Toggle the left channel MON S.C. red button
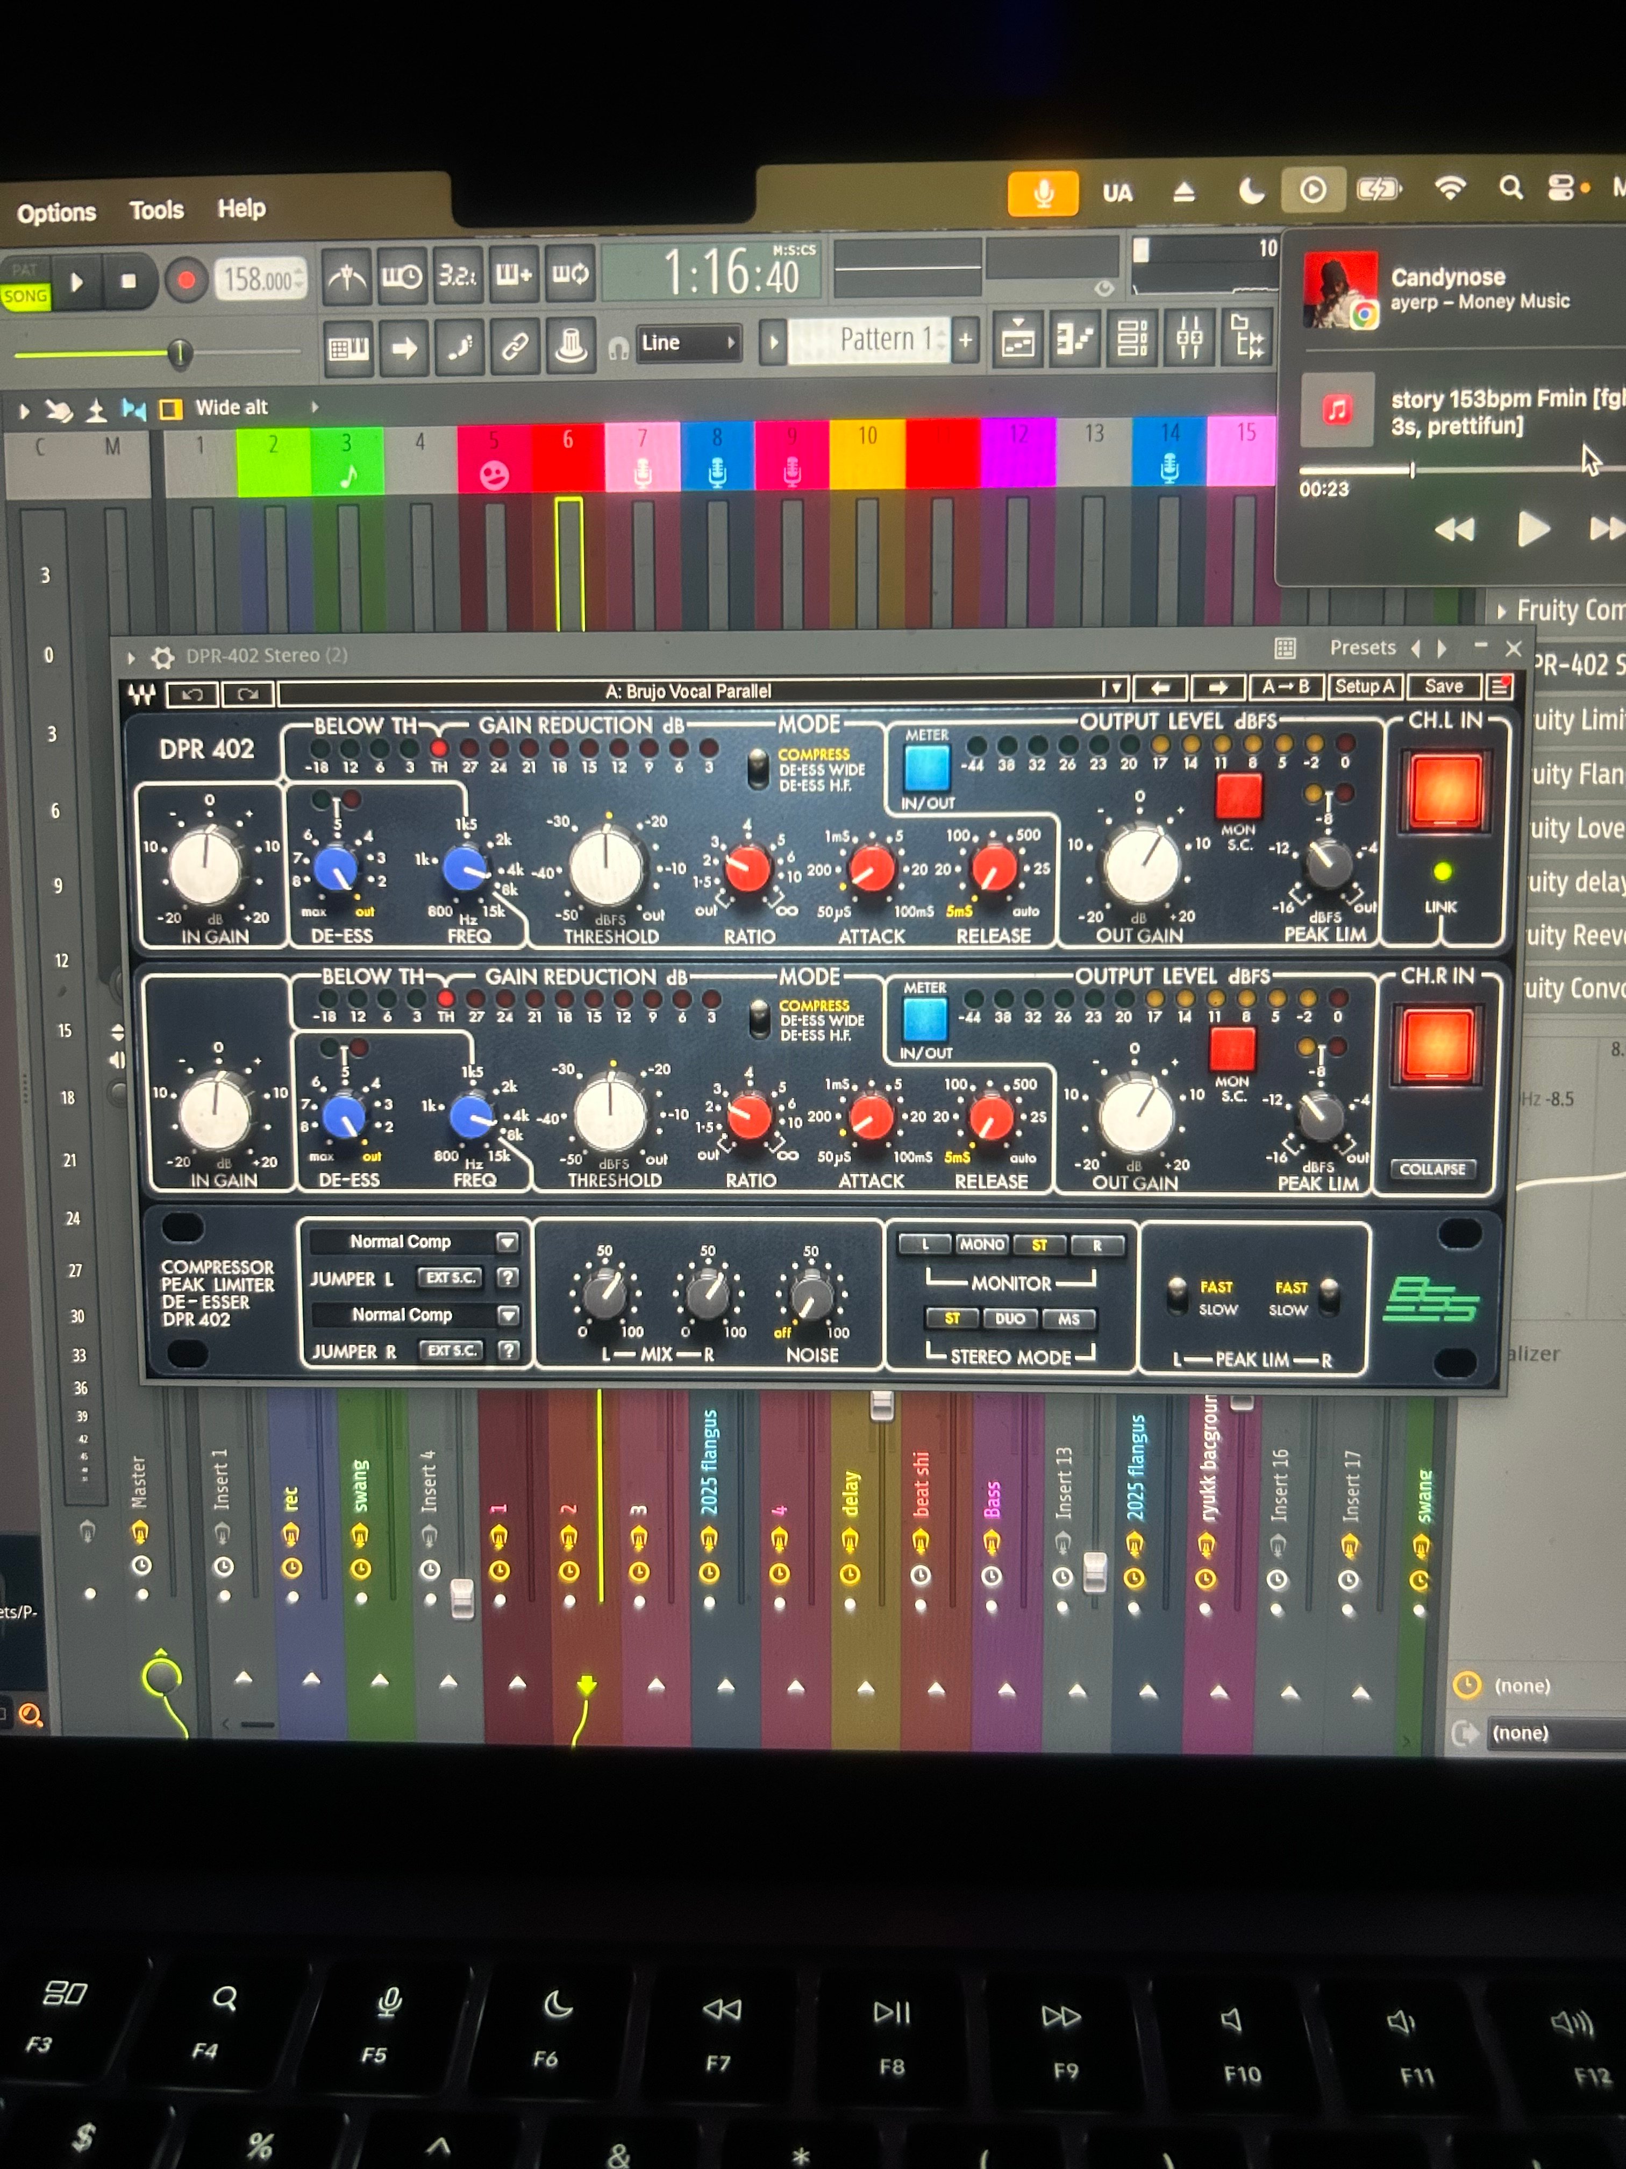The width and height of the screenshot is (1626, 2169). point(1238,795)
